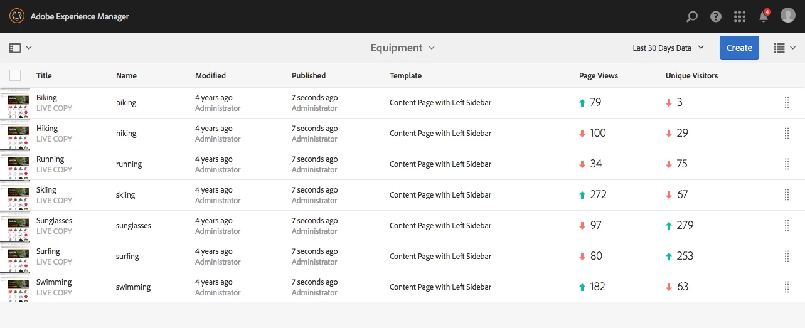805x328 pixels.
Task: Open the Equipment breadcrumb dropdown
Action: click(x=403, y=48)
